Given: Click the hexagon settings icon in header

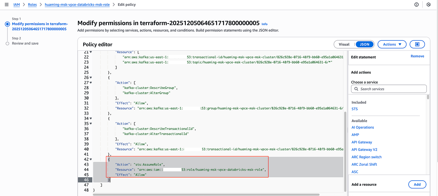Looking at the screenshot, I should (429, 5).
